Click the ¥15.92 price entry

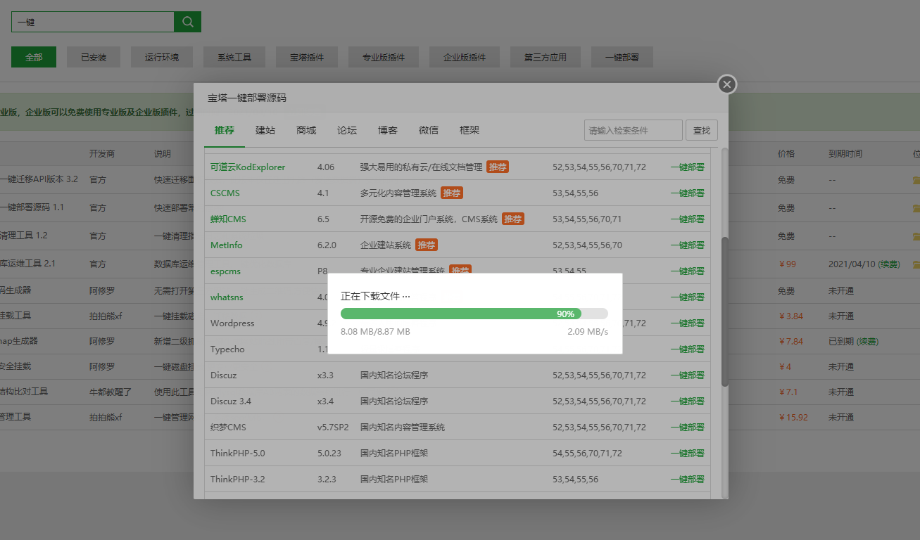(793, 418)
